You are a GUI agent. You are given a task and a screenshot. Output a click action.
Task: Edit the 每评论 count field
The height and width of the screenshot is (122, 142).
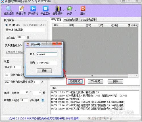17,67
